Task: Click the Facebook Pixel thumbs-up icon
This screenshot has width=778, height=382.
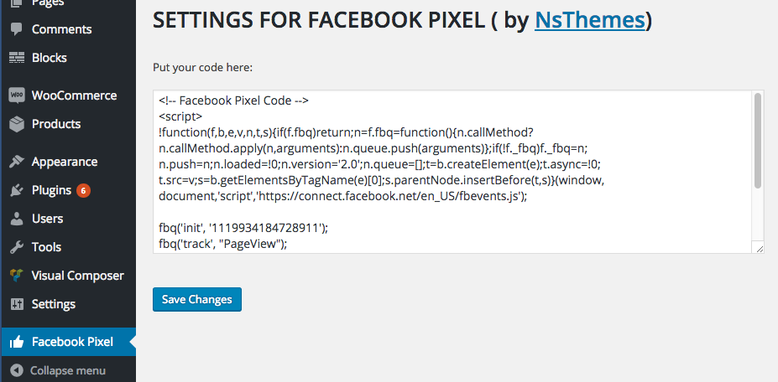Action: click(17, 342)
